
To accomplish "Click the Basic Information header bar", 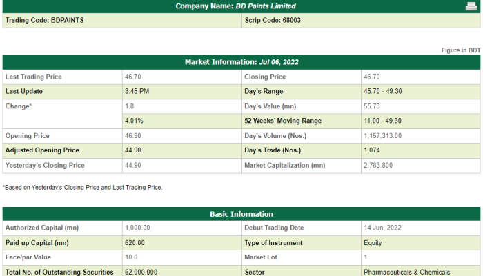I will [241, 214].
